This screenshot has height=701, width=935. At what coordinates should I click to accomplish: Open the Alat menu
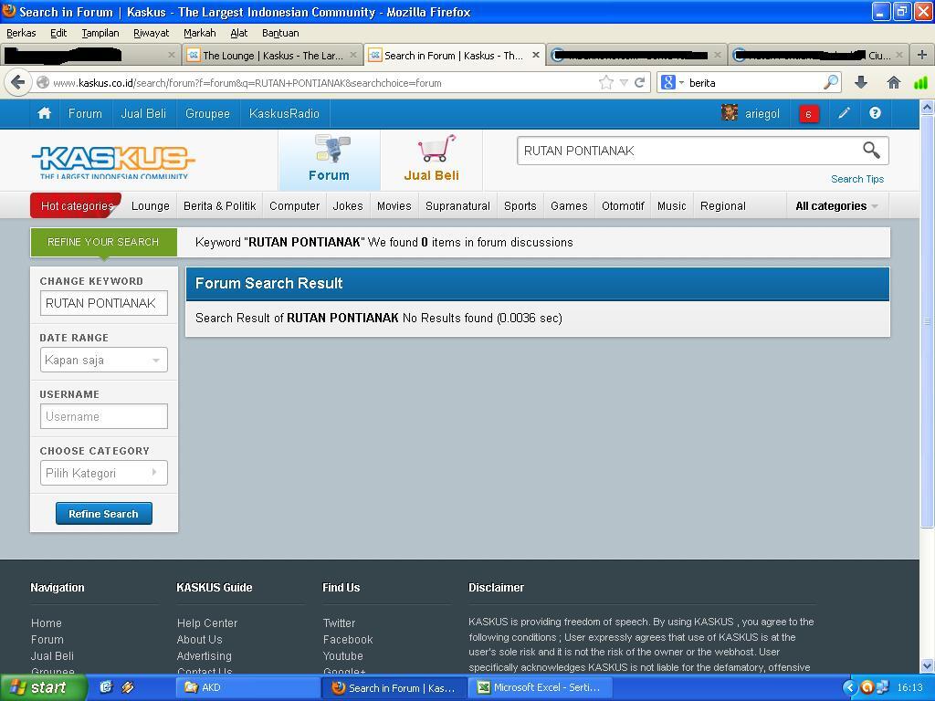(238, 33)
